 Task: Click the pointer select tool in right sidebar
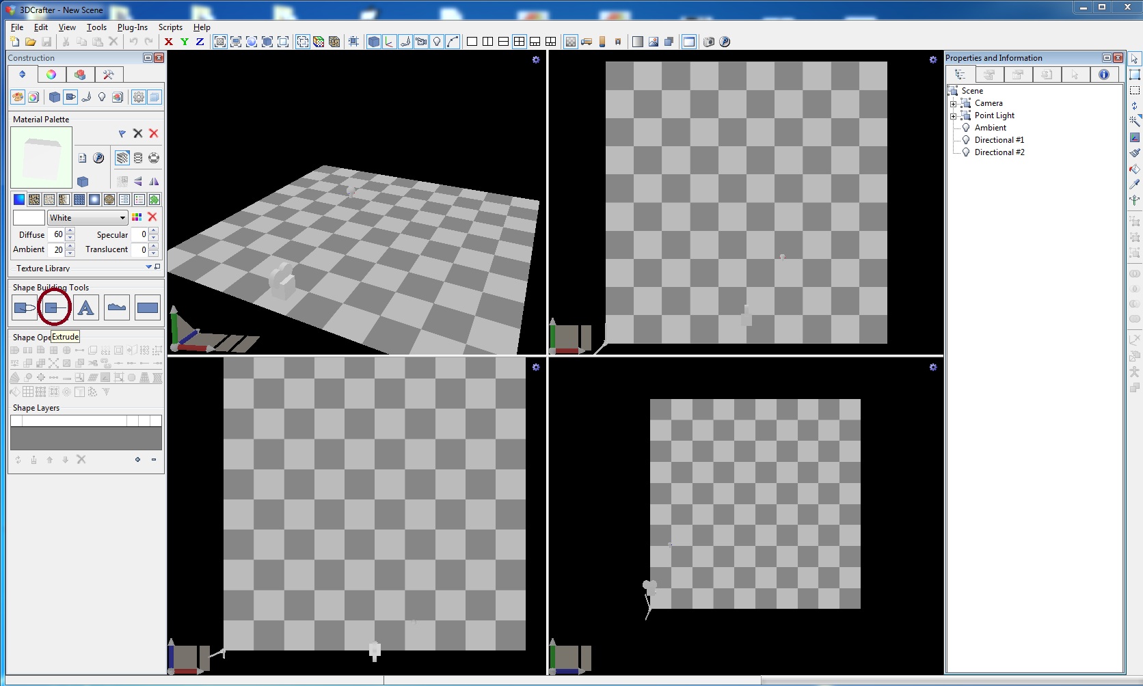pyautogui.click(x=1135, y=59)
